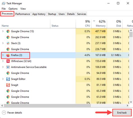Screen dimensions: 133x118
Task: Expand the Snagit Editor group
Action: tap(3, 79)
